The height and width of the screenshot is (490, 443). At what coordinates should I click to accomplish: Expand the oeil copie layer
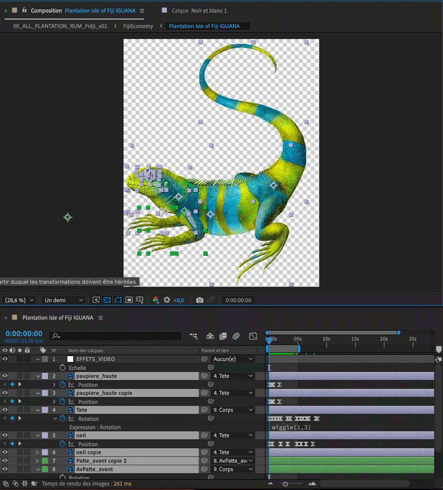(37, 452)
